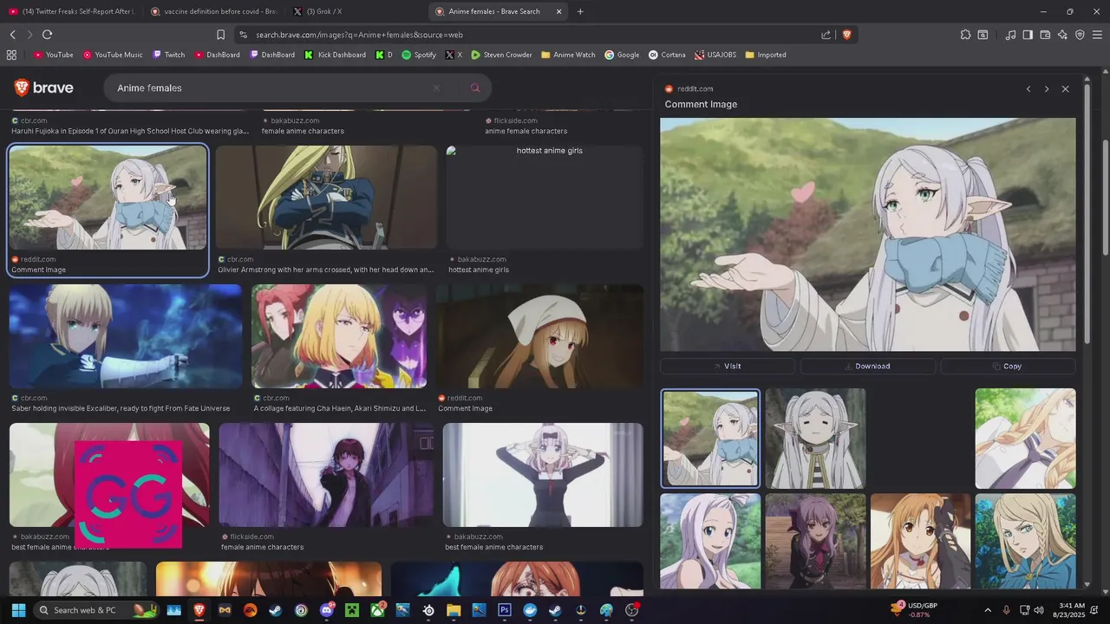Image resolution: width=1110 pixels, height=624 pixels.
Task: Open the Spotify bookmark
Action: tap(419, 55)
